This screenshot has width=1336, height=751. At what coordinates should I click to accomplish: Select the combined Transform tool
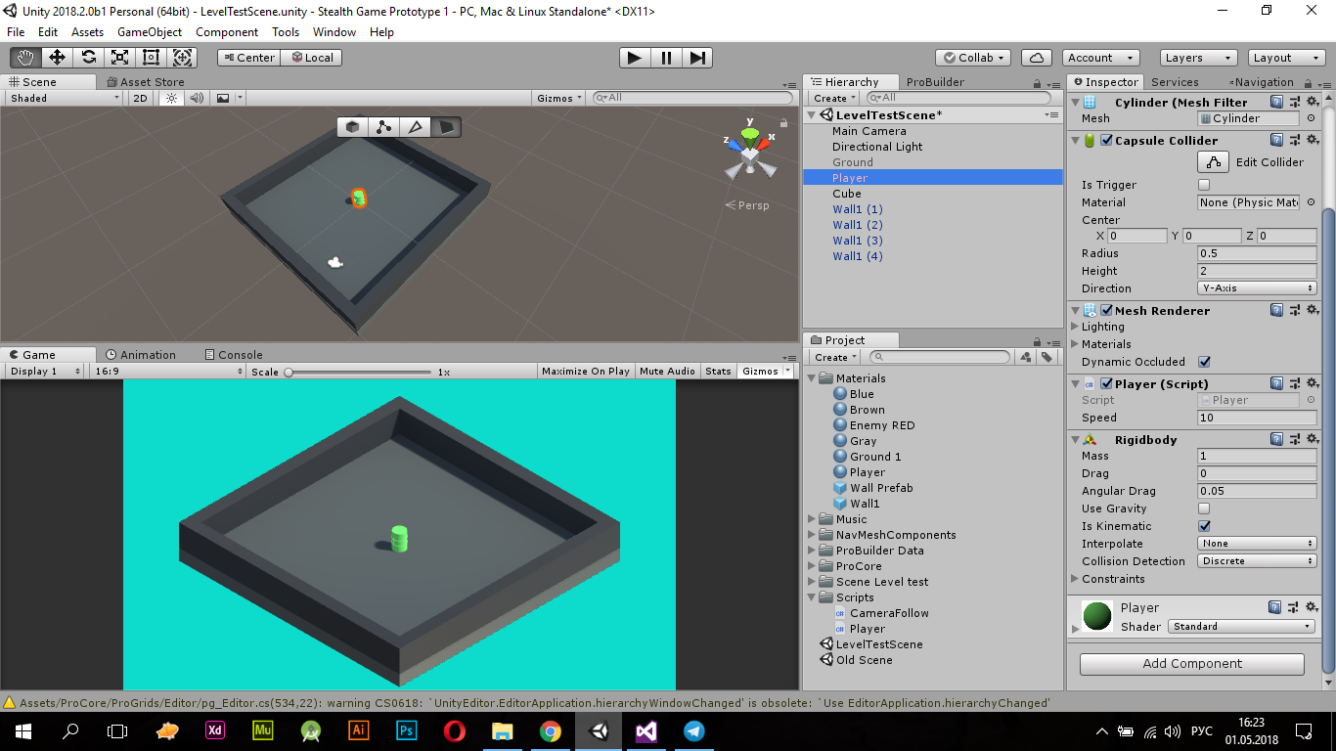pos(182,58)
